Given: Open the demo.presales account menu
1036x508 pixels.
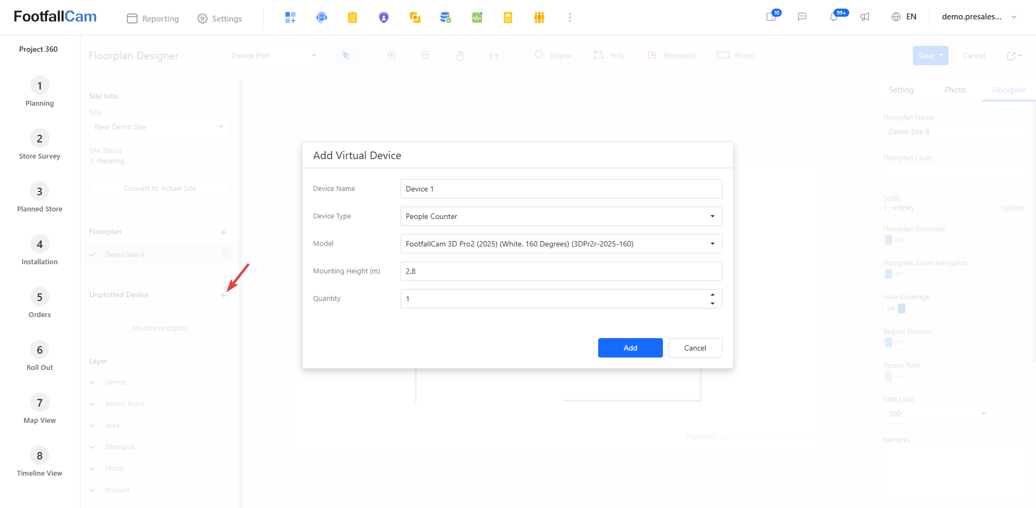Looking at the screenshot, I should (979, 17).
